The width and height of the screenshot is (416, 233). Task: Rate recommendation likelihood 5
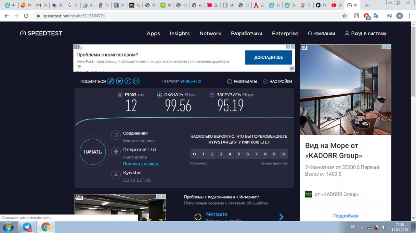click(239, 154)
